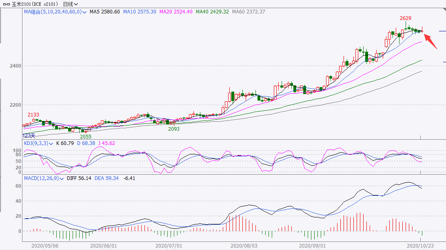Click the 2133 price label
The height and width of the screenshot is (250, 446).
[x=33, y=115]
